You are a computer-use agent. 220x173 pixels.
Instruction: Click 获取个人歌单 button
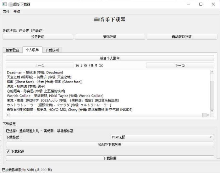[x=110, y=58]
